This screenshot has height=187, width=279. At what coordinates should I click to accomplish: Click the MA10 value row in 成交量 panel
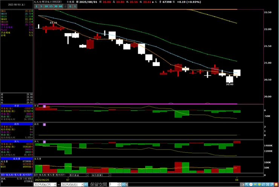[17, 167]
